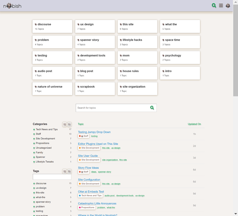Open the house rules tag card

137,73
